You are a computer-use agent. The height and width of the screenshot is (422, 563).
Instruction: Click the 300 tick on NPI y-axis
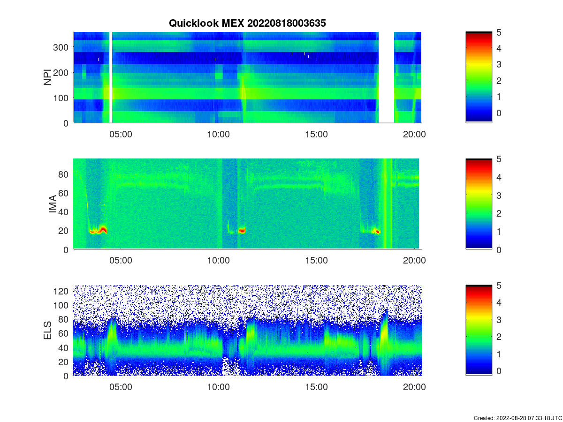[x=61, y=47]
